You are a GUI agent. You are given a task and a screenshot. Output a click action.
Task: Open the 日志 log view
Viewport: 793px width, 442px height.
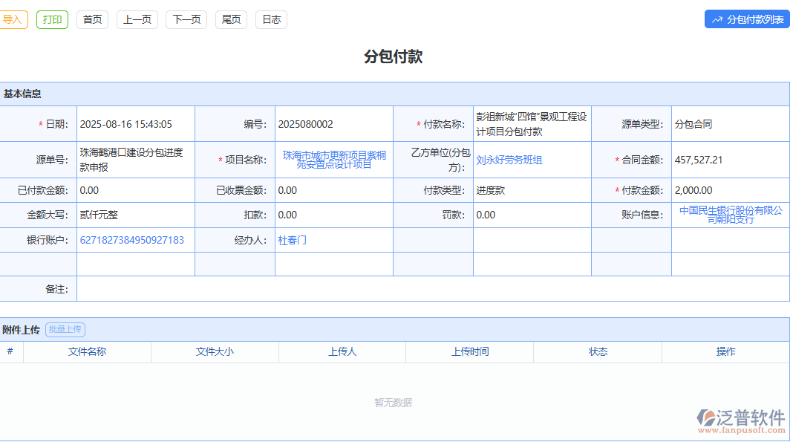pyautogui.click(x=270, y=19)
